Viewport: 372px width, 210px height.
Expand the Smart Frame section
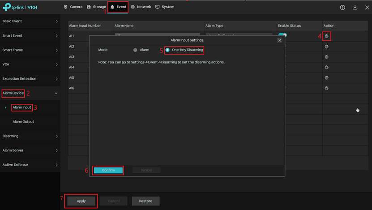pyautogui.click(x=30, y=50)
